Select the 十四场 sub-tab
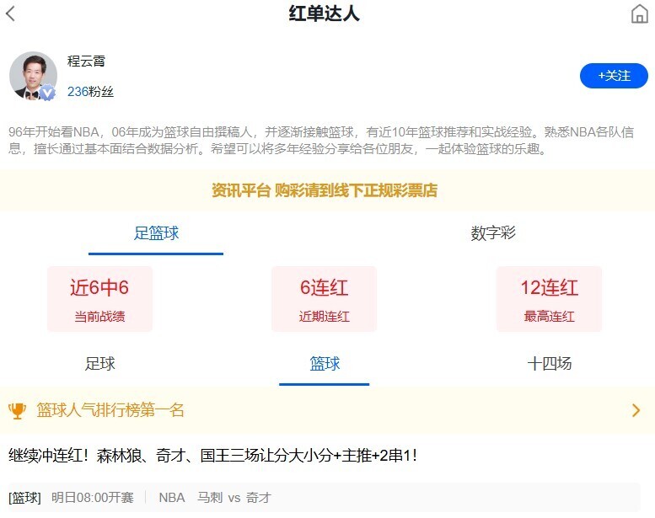 point(549,364)
